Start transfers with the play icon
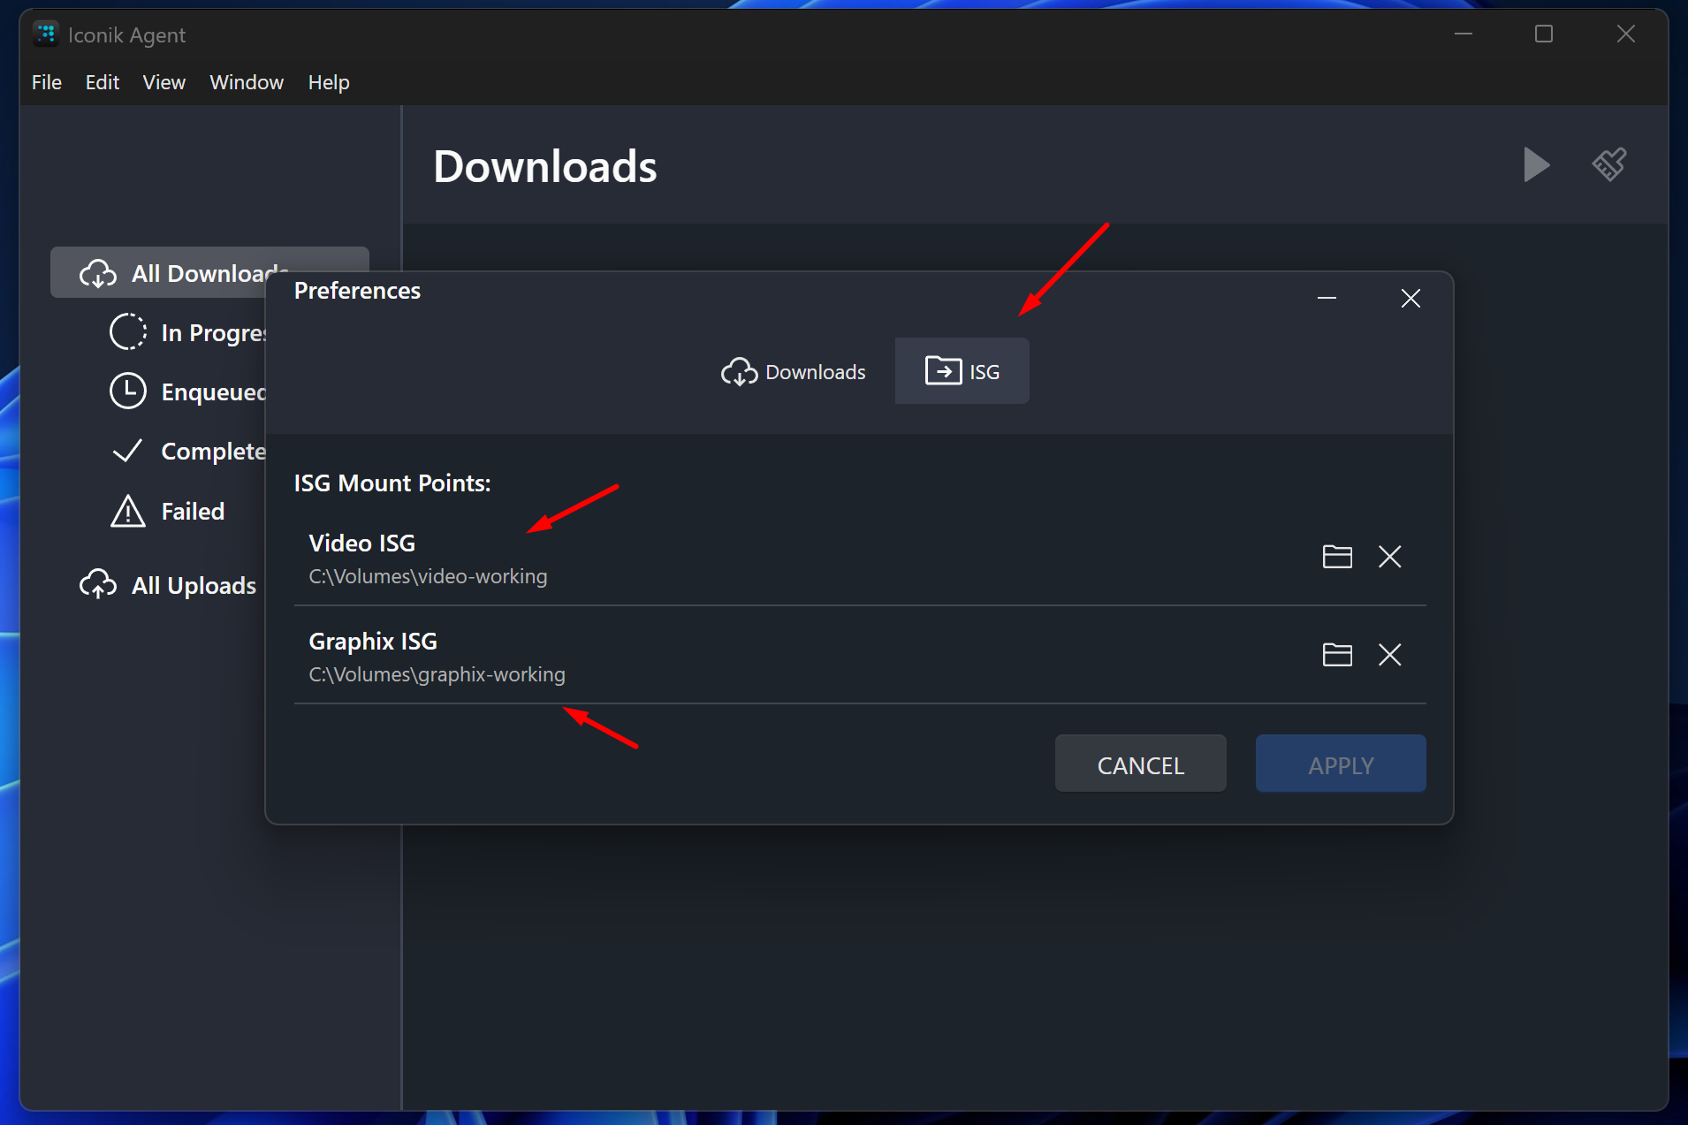This screenshot has height=1125, width=1688. (1536, 164)
